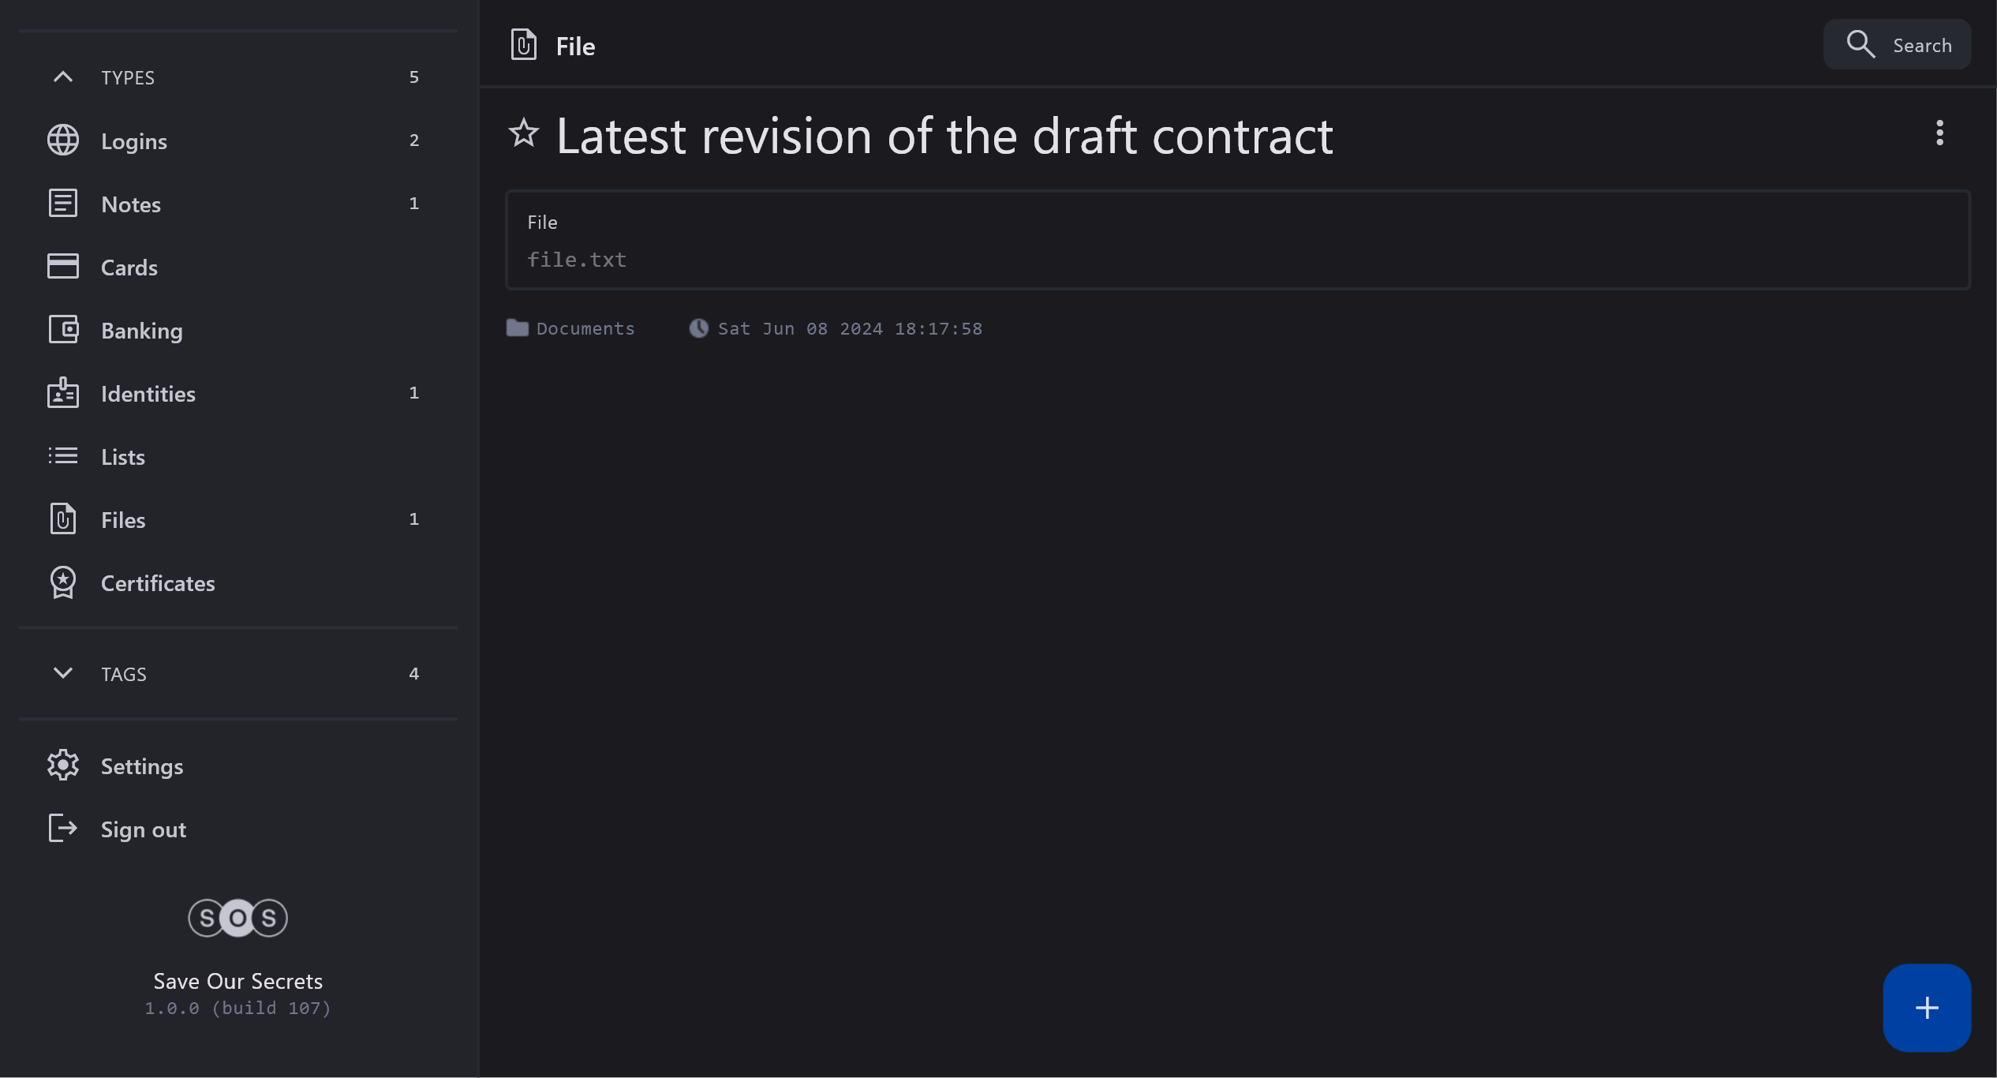Click the Settings gear icon
This screenshot has width=1997, height=1078.
click(63, 765)
